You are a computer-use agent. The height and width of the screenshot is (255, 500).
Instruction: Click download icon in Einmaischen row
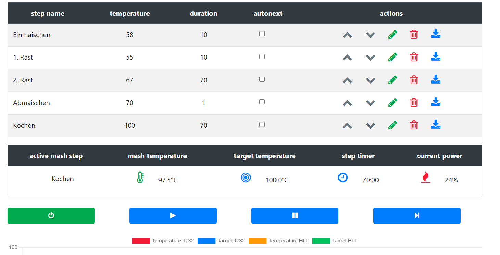(x=435, y=34)
